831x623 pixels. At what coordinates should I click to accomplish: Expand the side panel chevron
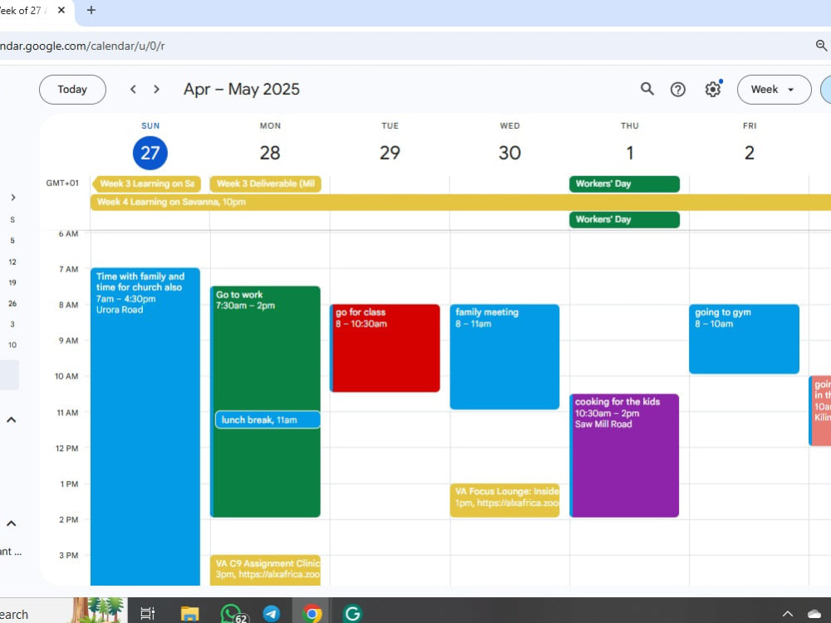point(12,197)
